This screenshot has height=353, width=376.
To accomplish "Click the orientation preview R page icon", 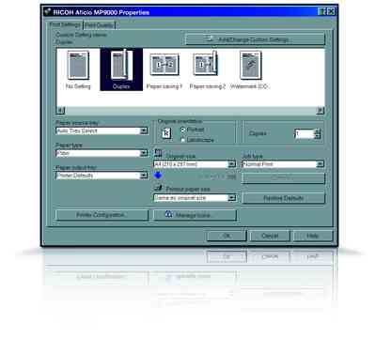I will click(x=166, y=133).
